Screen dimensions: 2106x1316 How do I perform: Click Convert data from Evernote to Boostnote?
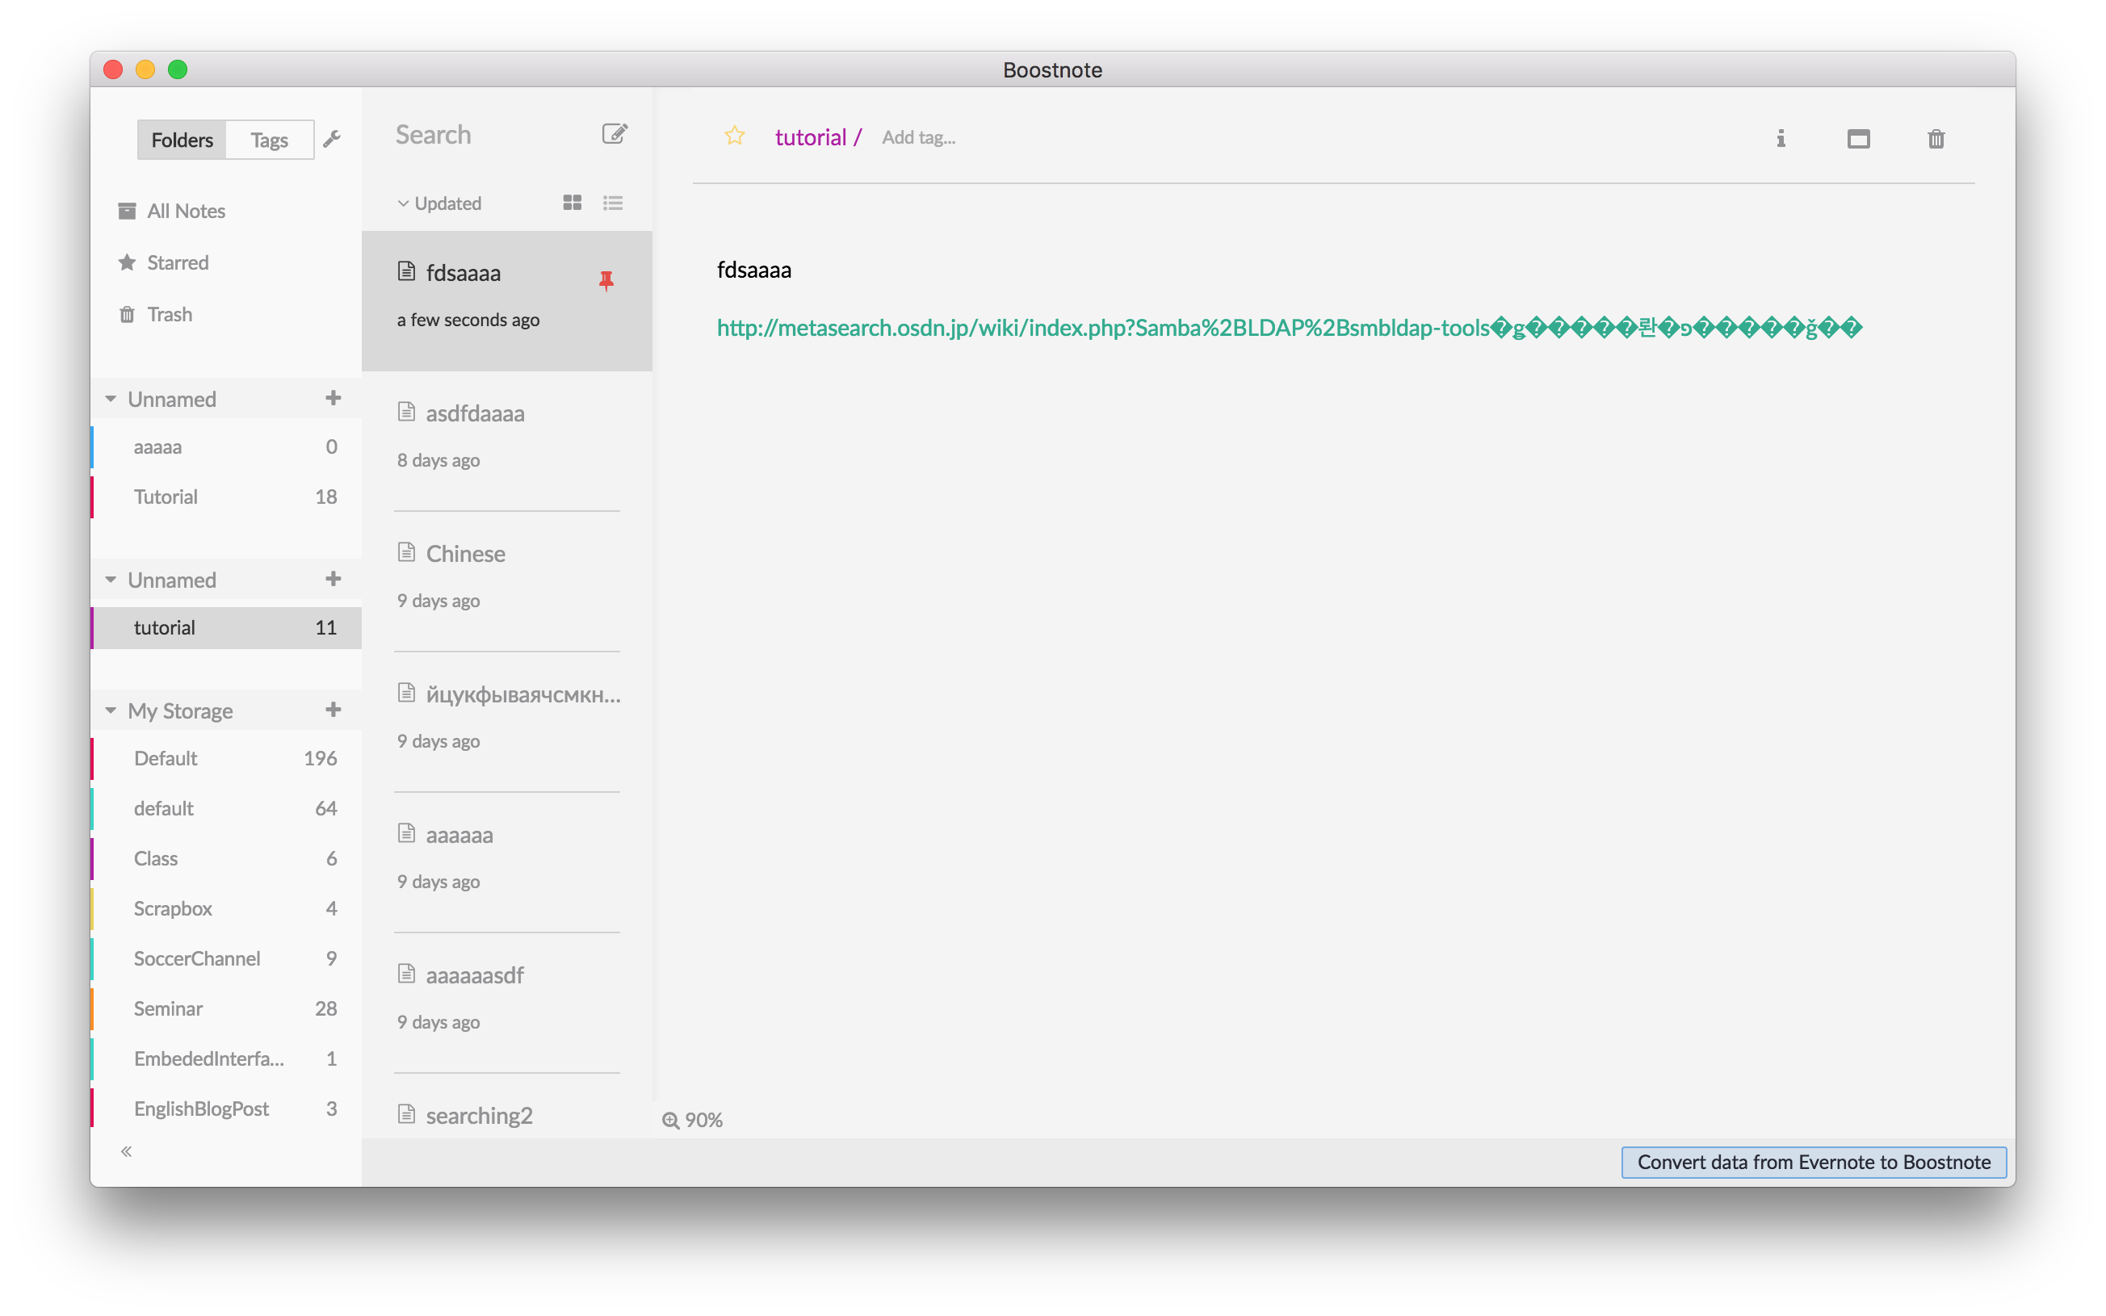coord(1813,1162)
